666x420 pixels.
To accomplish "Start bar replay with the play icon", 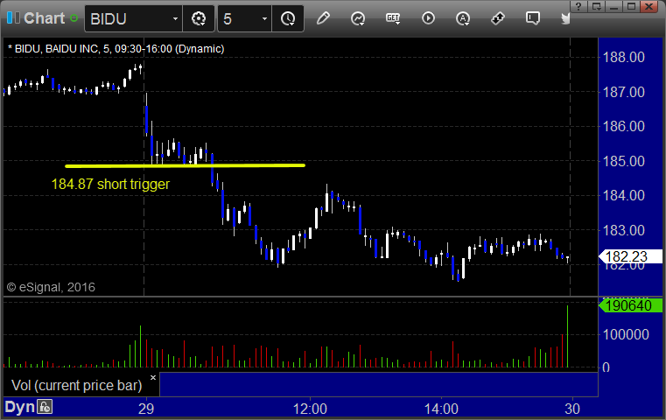I will coord(428,18).
